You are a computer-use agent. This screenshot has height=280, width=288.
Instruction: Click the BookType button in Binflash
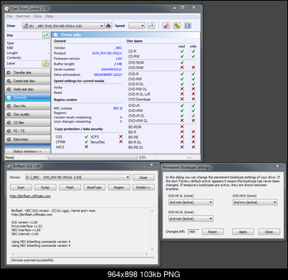(95, 187)
